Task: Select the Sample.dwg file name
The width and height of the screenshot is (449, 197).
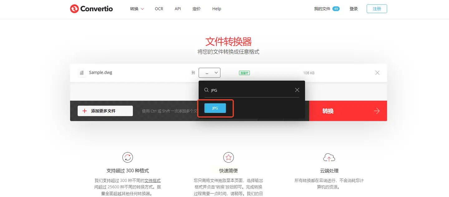Action: [x=100, y=72]
